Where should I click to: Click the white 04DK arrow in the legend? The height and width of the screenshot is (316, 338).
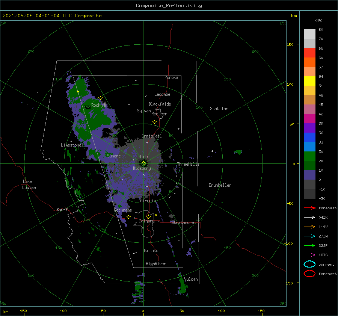coord(309,217)
